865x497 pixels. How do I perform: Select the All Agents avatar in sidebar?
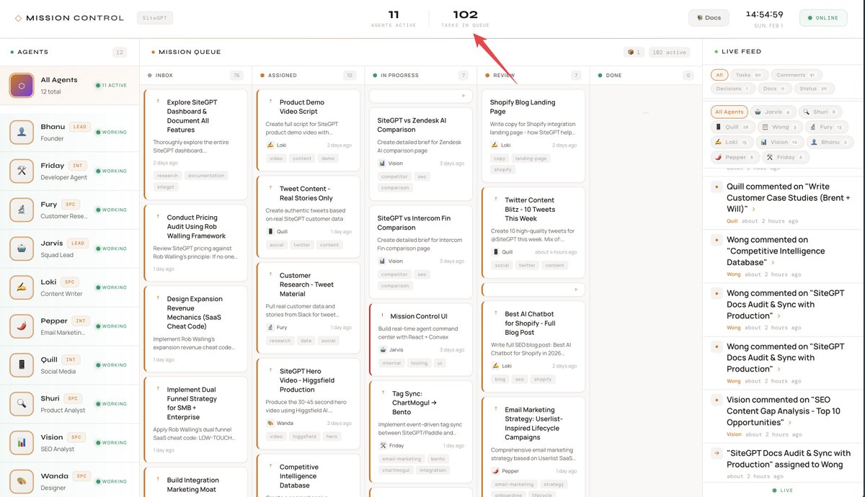pos(22,86)
